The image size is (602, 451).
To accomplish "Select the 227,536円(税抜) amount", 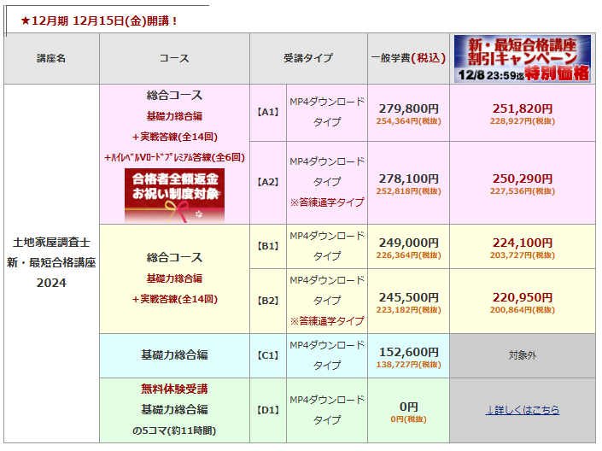I will point(522,191).
